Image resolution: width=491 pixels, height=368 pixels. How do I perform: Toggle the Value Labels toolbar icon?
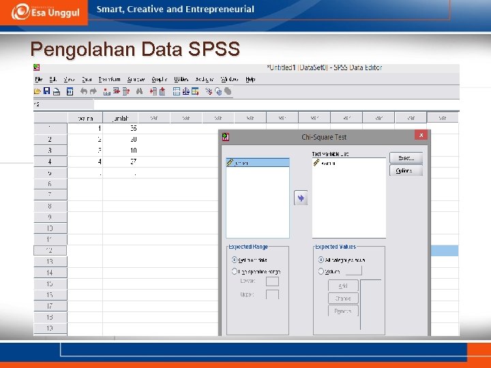(x=209, y=91)
